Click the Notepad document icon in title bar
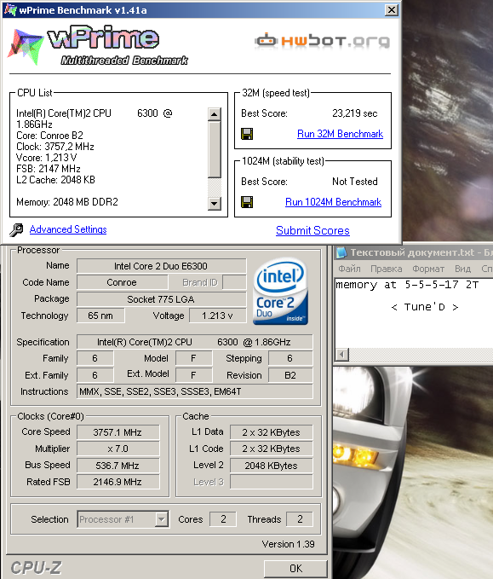 tap(341, 252)
